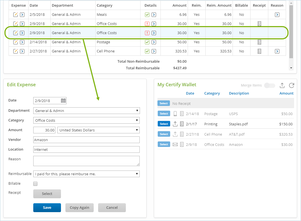The width and height of the screenshot is (301, 221).
Task: Refresh the Certify Wallet
Action: (292, 85)
